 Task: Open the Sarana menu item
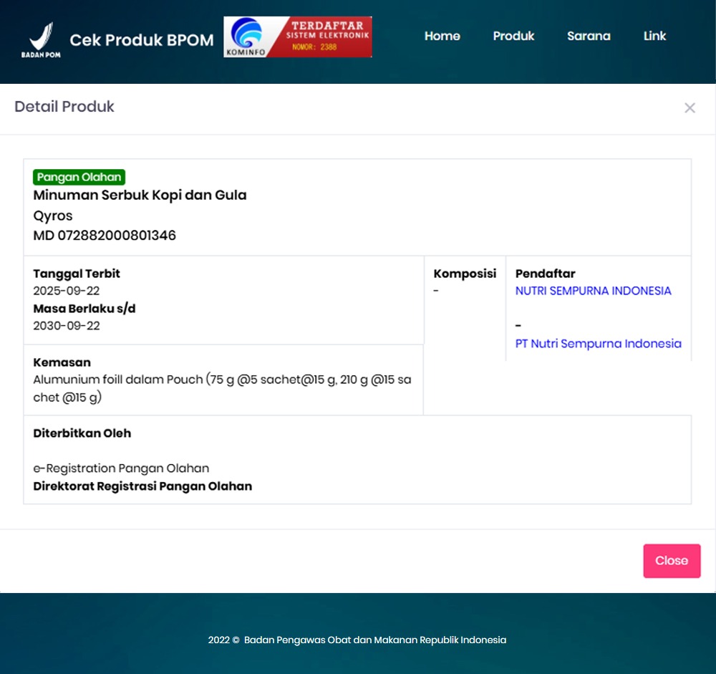coord(589,36)
